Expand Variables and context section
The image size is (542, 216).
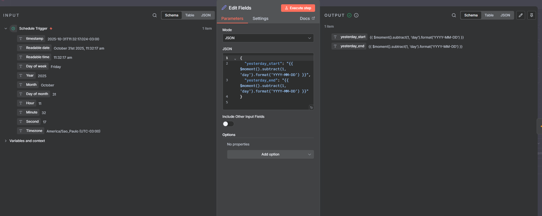click(x=6, y=141)
